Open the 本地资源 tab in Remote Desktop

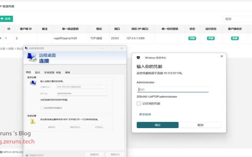coord(49,73)
